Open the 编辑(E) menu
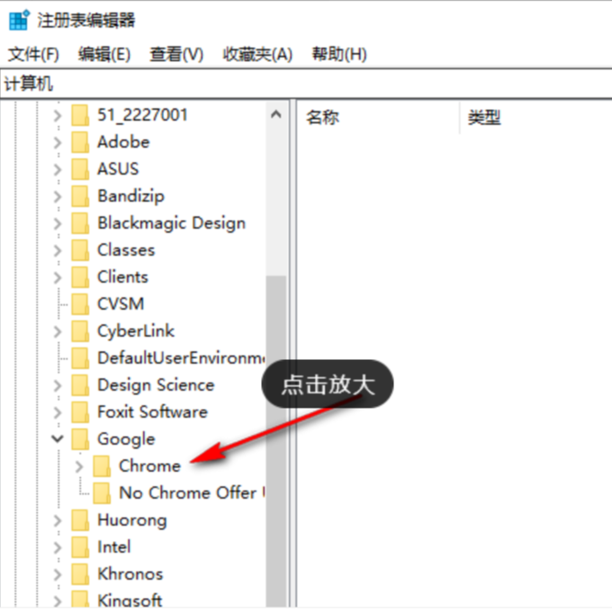This screenshot has width=612, height=612. tap(104, 54)
